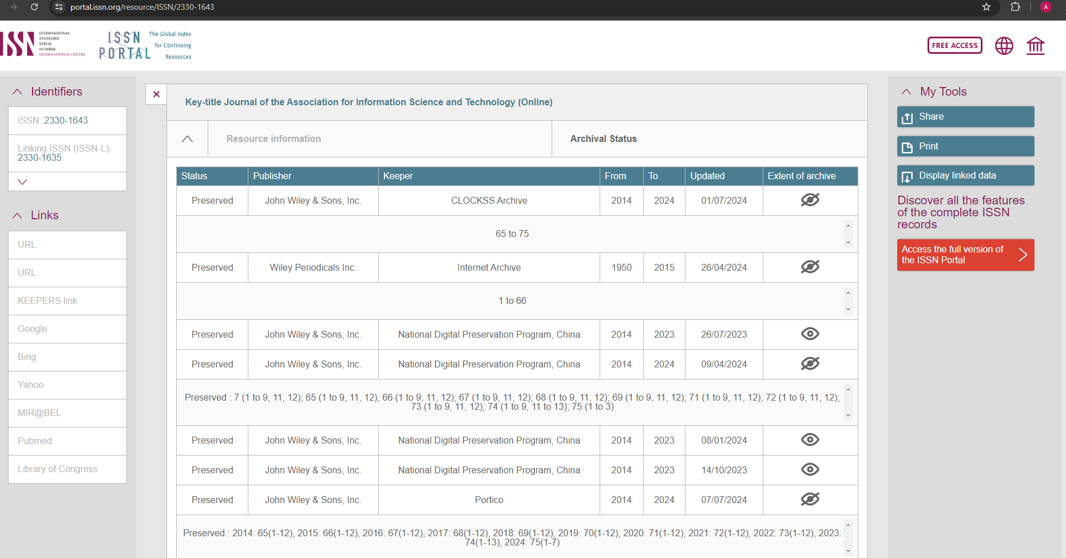Open the browser extensions puzzle icon
Image resolution: width=1066 pixels, height=558 pixels.
1015,7
